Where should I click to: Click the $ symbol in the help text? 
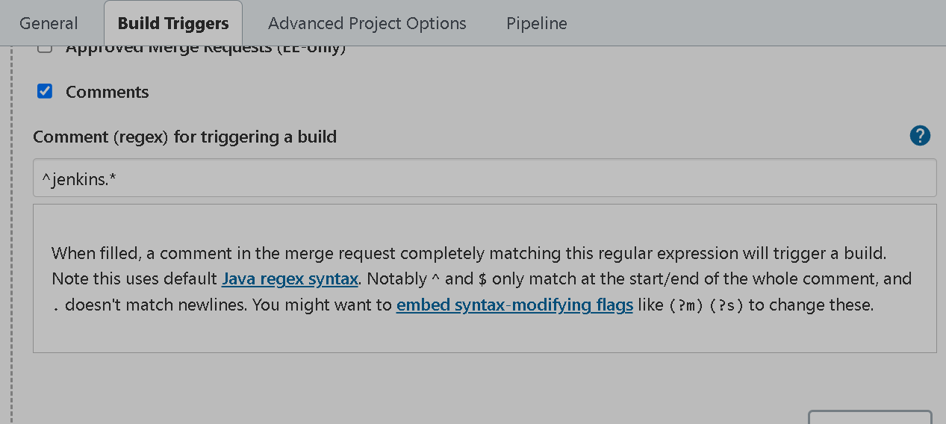(x=482, y=280)
